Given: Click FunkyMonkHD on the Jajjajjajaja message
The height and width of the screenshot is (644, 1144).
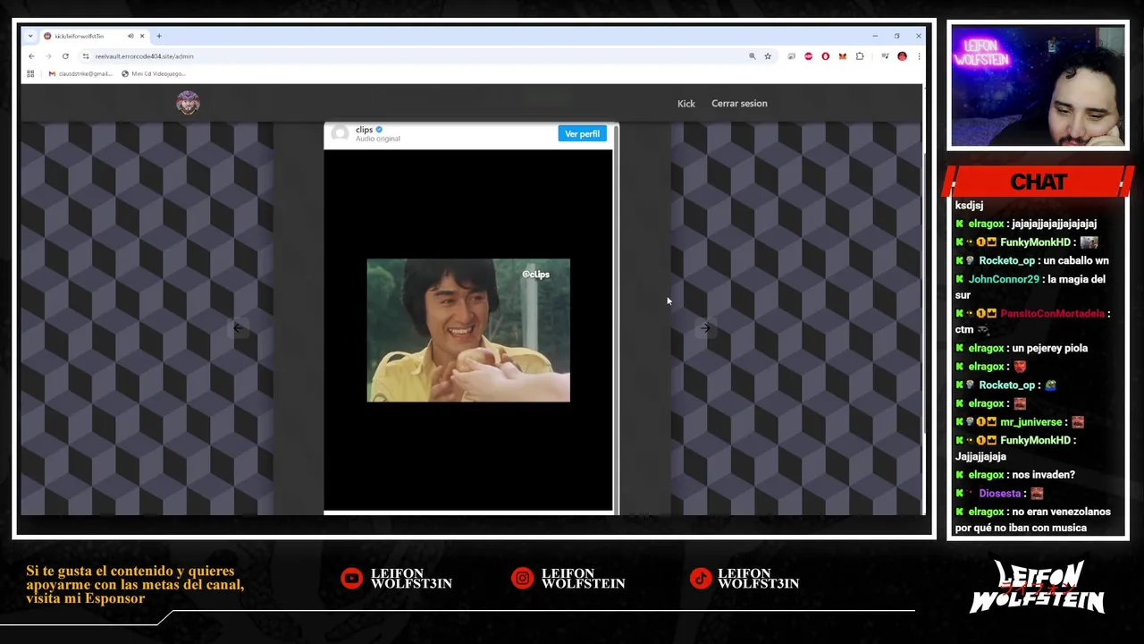Looking at the screenshot, I should 1035,440.
